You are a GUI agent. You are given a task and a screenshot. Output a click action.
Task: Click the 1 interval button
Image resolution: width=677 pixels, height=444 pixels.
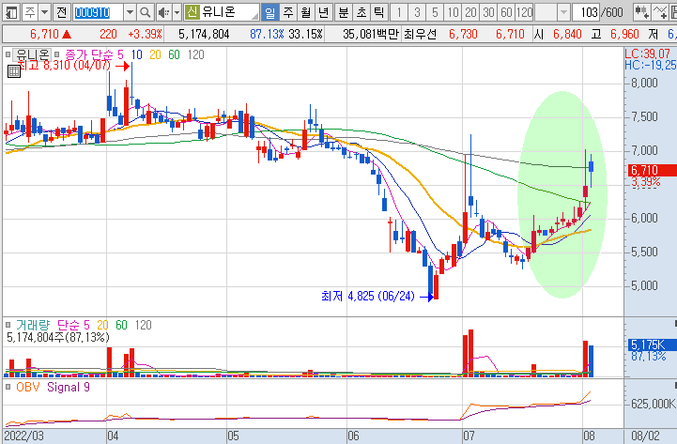click(399, 12)
